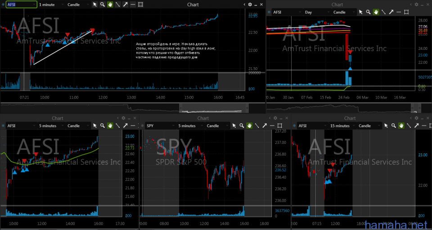432x230 pixels.
Task: Pick the trend line tool in the Day chart
Action: pyautogui.click(x=383, y=12)
